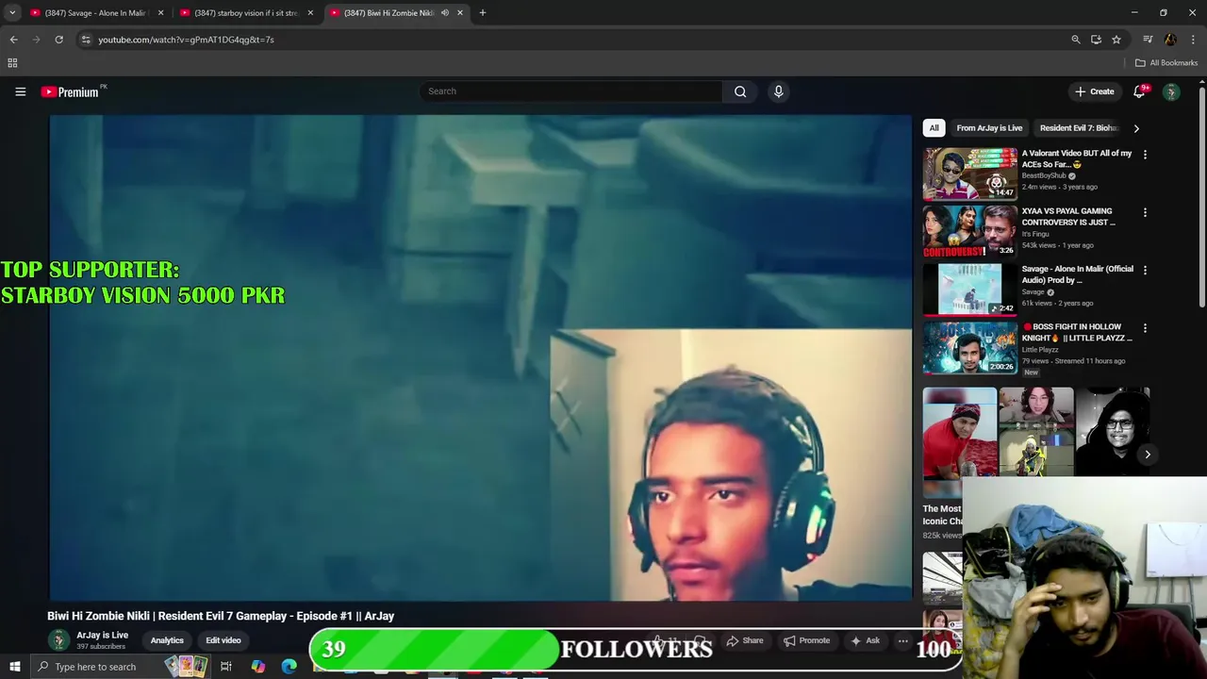Promote the video
The width and height of the screenshot is (1207, 679).
806,640
